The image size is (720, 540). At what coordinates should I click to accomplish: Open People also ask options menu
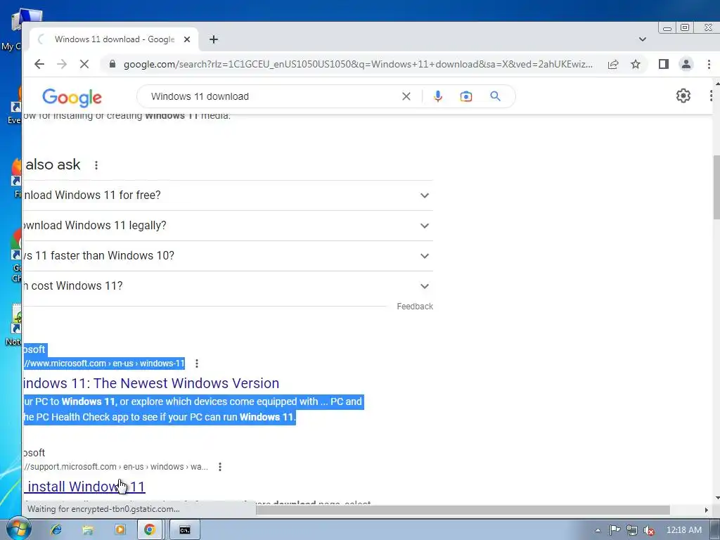tap(96, 165)
